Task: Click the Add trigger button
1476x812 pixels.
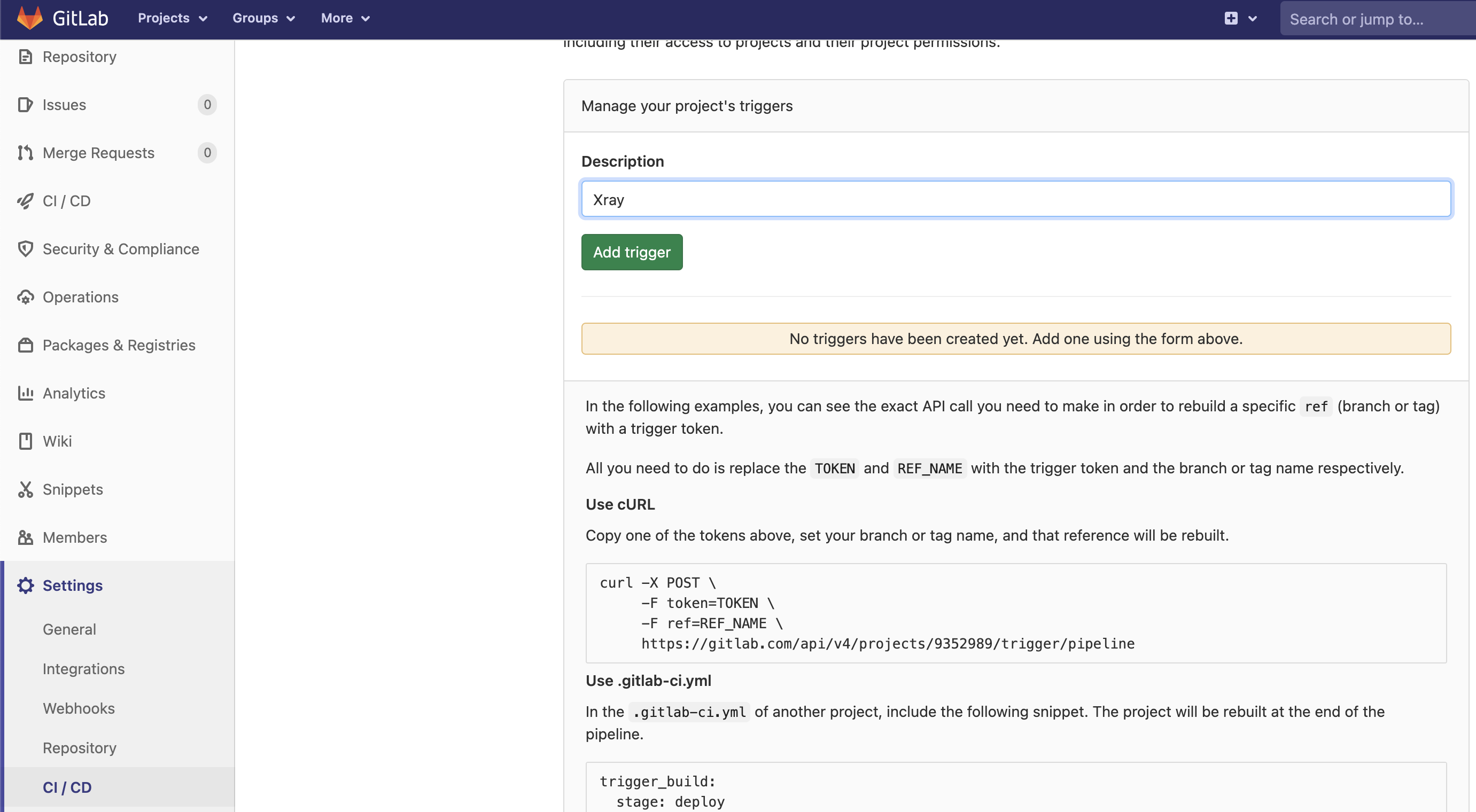Action: coord(632,252)
